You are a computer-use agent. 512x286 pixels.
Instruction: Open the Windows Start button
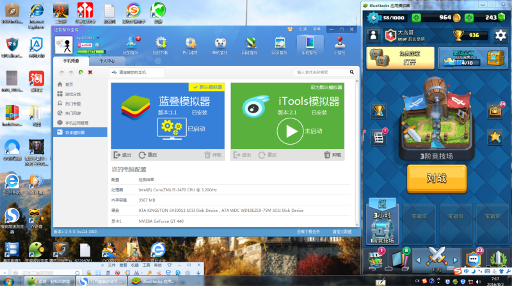(8, 281)
